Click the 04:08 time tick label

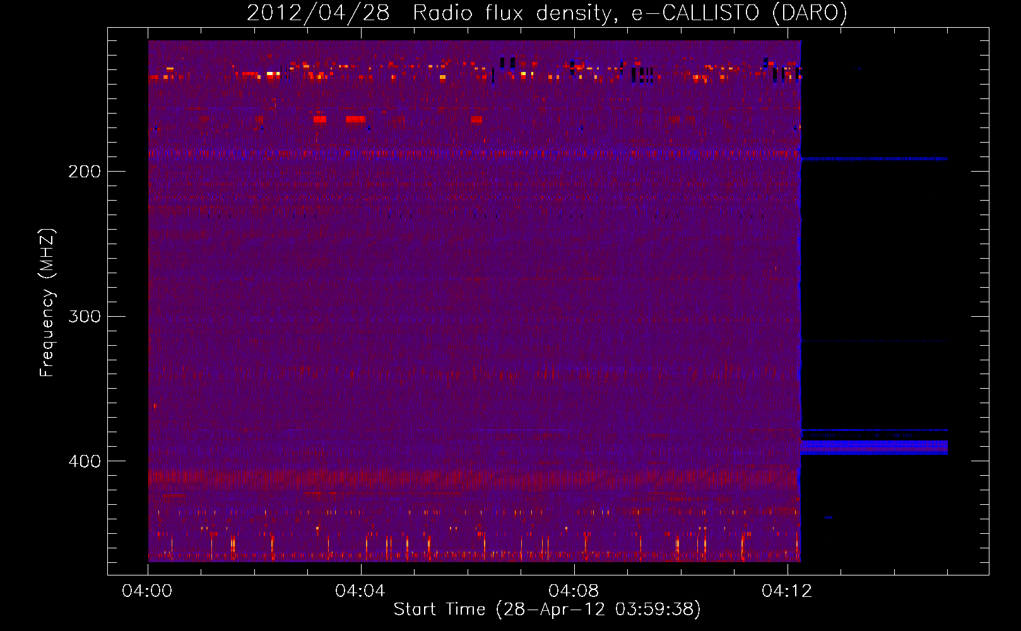click(574, 591)
